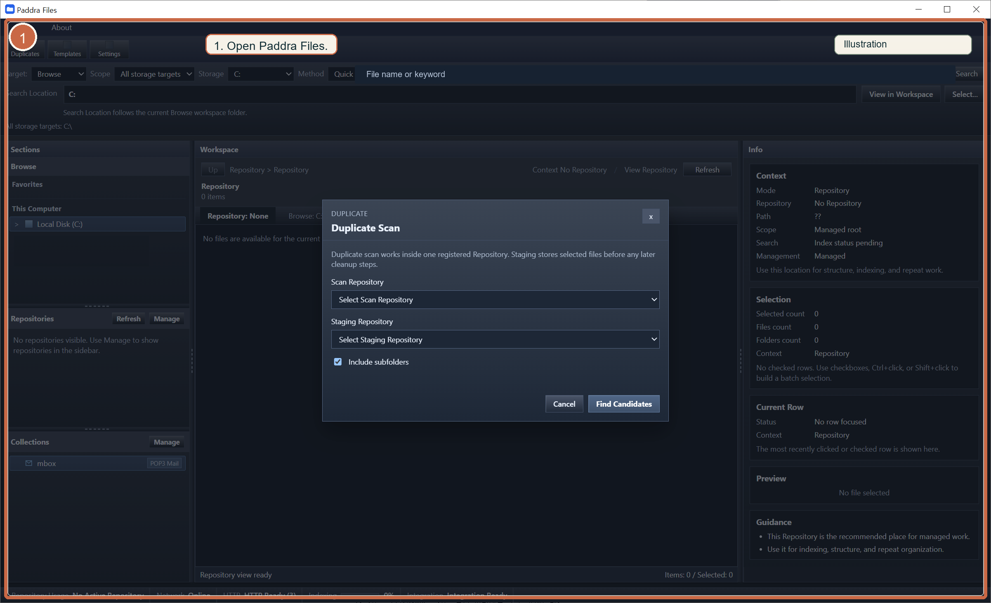This screenshot has width=991, height=603.
Task: Click the 'No row focused' status value
Action: coord(840,422)
